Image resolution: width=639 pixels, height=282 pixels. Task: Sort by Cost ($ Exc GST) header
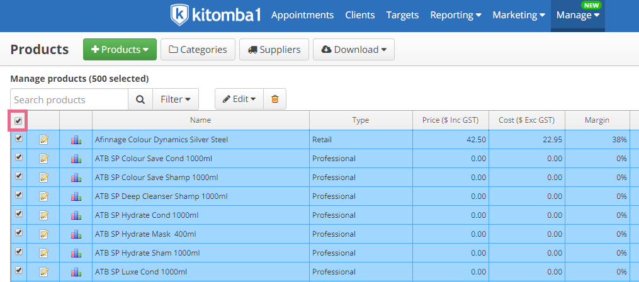pos(526,120)
